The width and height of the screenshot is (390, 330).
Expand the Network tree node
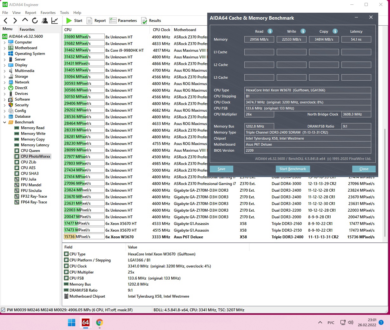tap(4, 82)
